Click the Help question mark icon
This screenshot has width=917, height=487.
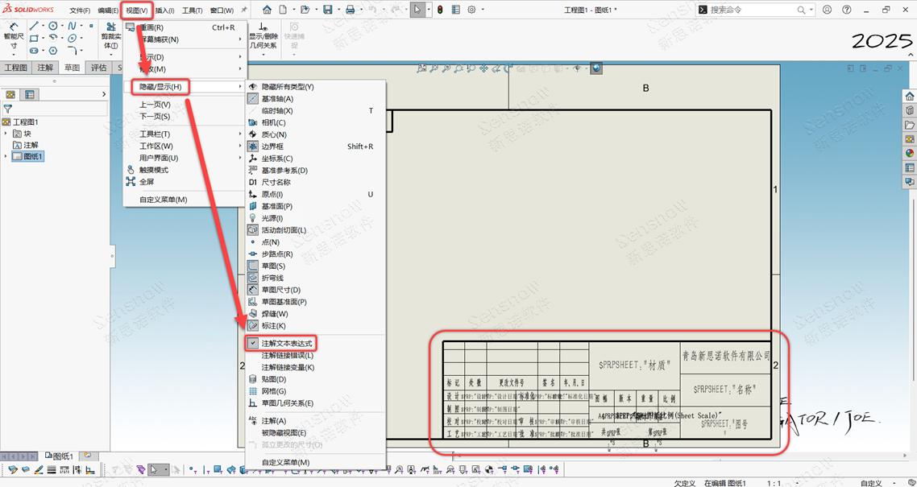coord(846,10)
